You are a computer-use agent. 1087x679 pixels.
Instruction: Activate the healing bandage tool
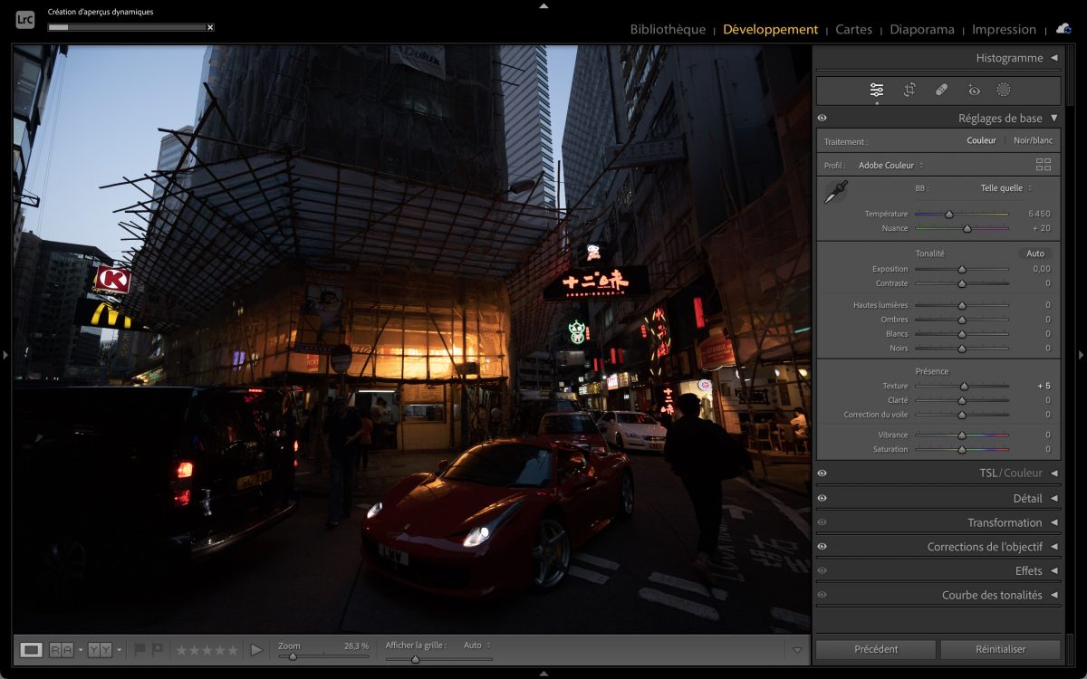941,90
